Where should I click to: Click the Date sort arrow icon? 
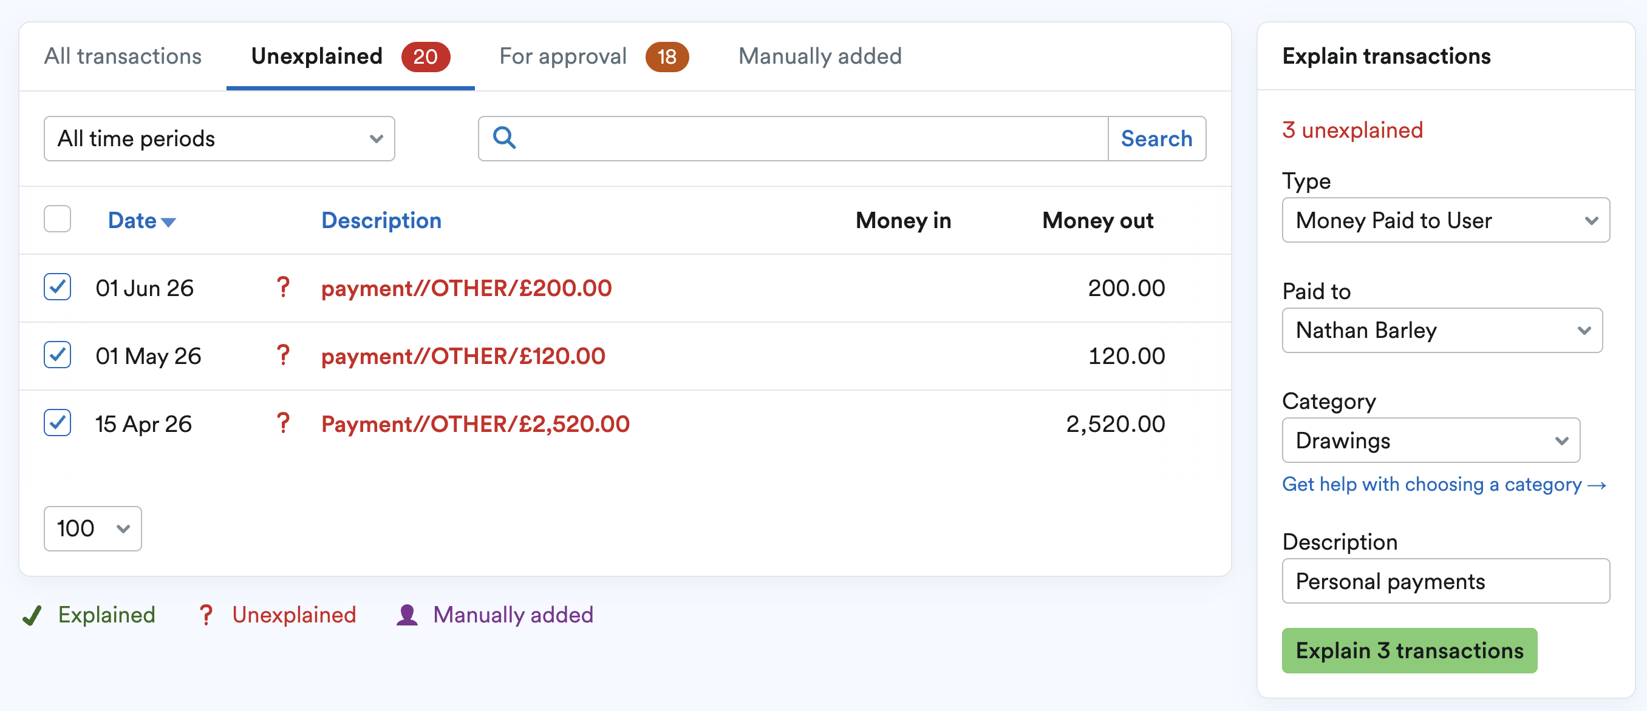(168, 222)
